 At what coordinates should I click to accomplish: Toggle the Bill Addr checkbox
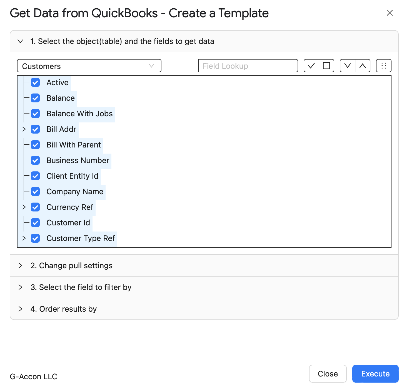35,129
